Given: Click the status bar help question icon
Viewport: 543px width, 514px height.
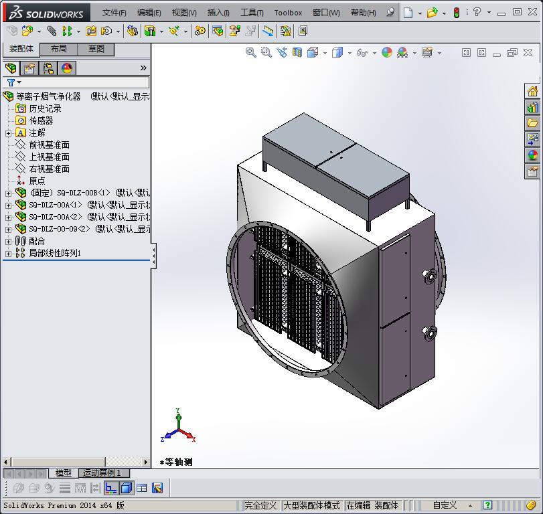Looking at the screenshot, I should pos(487,505).
